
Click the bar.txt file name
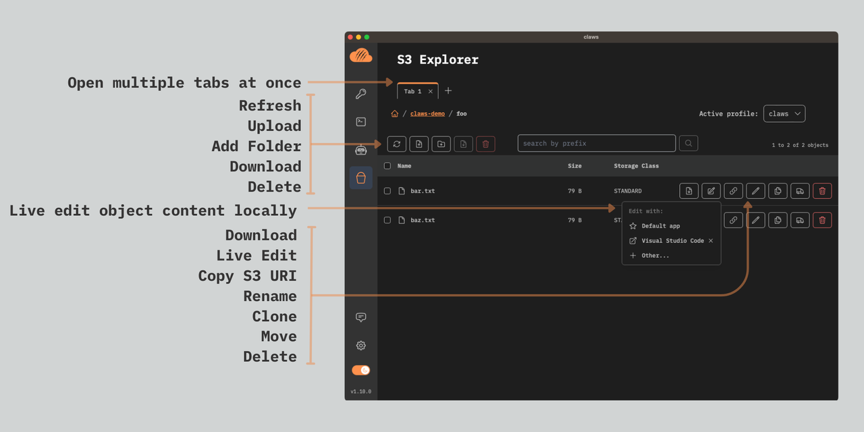[x=423, y=191]
